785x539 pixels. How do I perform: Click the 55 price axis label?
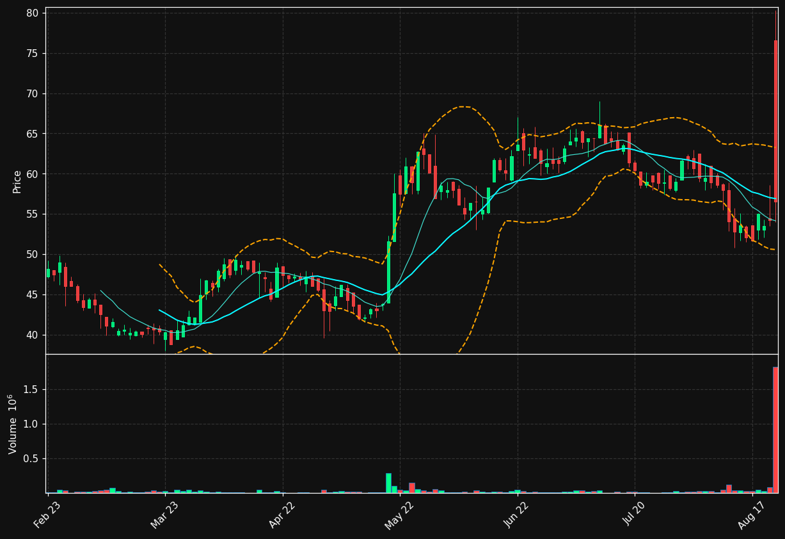coord(33,214)
